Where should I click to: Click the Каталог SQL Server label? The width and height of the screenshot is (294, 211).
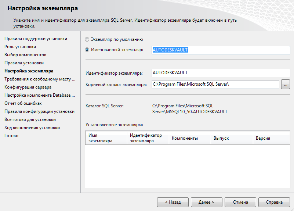[x=105, y=106]
